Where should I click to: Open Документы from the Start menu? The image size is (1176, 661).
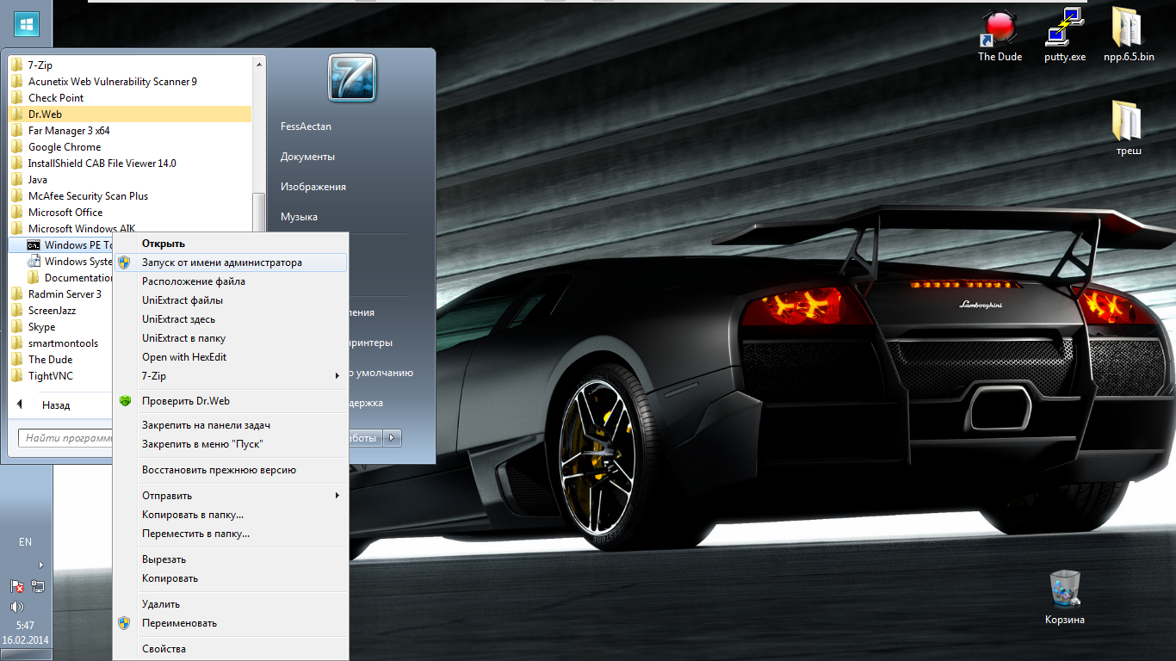pyautogui.click(x=307, y=157)
